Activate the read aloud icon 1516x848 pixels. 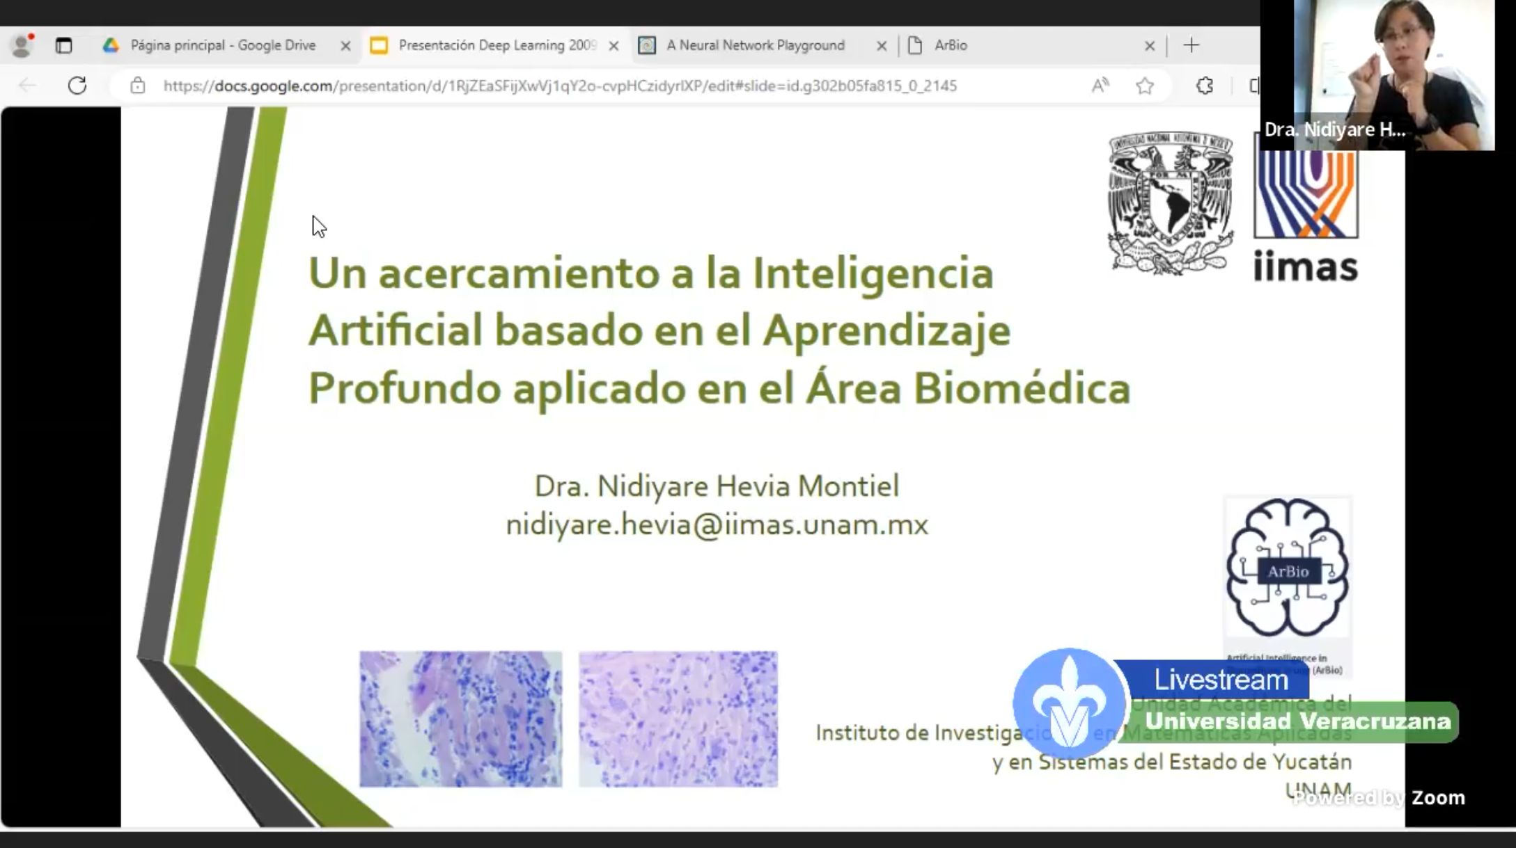point(1100,86)
